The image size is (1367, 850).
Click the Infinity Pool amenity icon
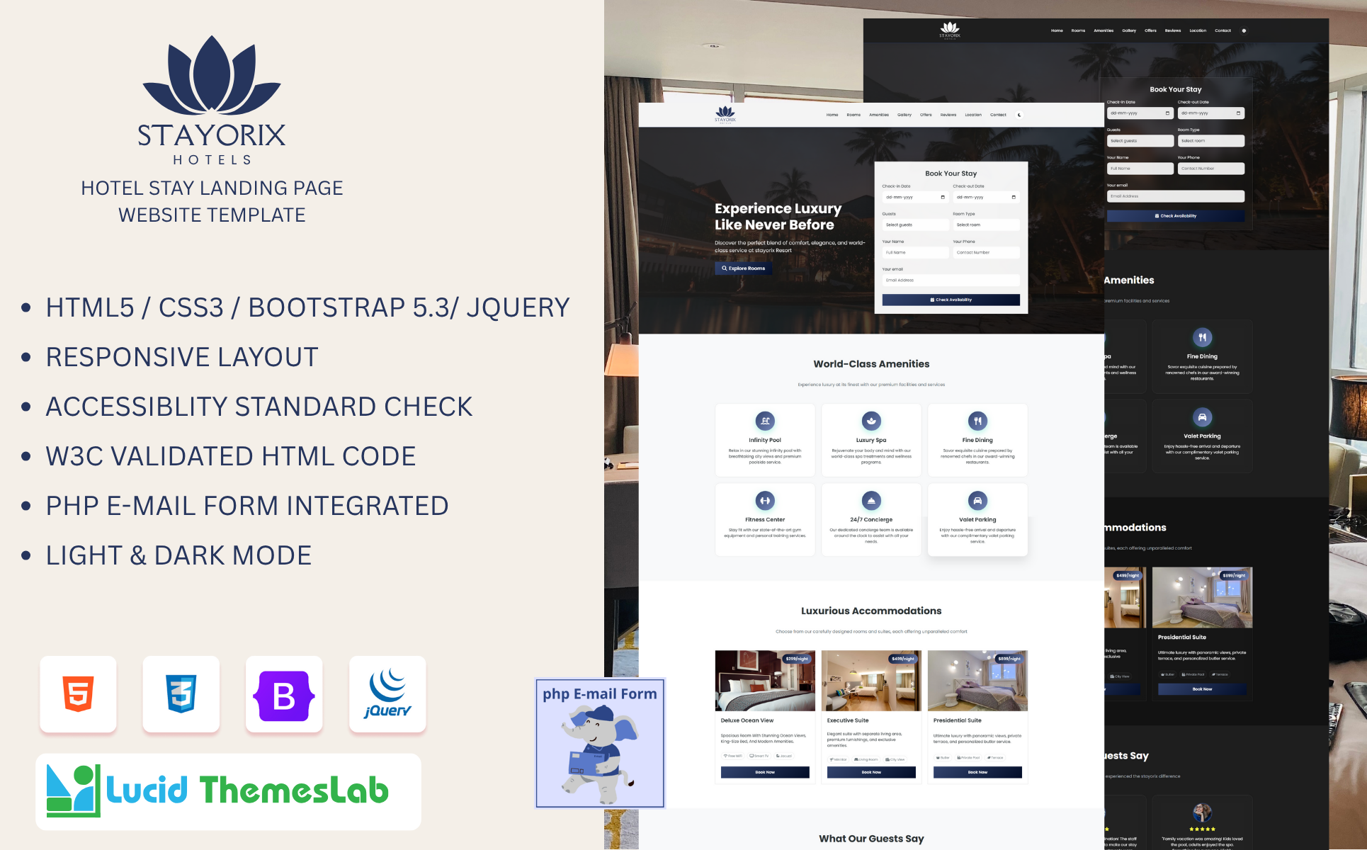[x=765, y=421]
